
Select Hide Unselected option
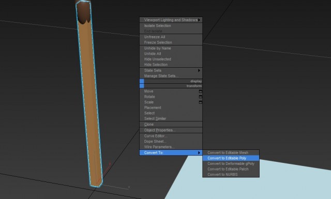click(x=171, y=59)
